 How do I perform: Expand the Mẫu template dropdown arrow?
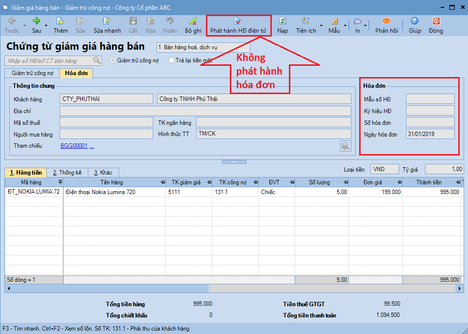coord(345,25)
